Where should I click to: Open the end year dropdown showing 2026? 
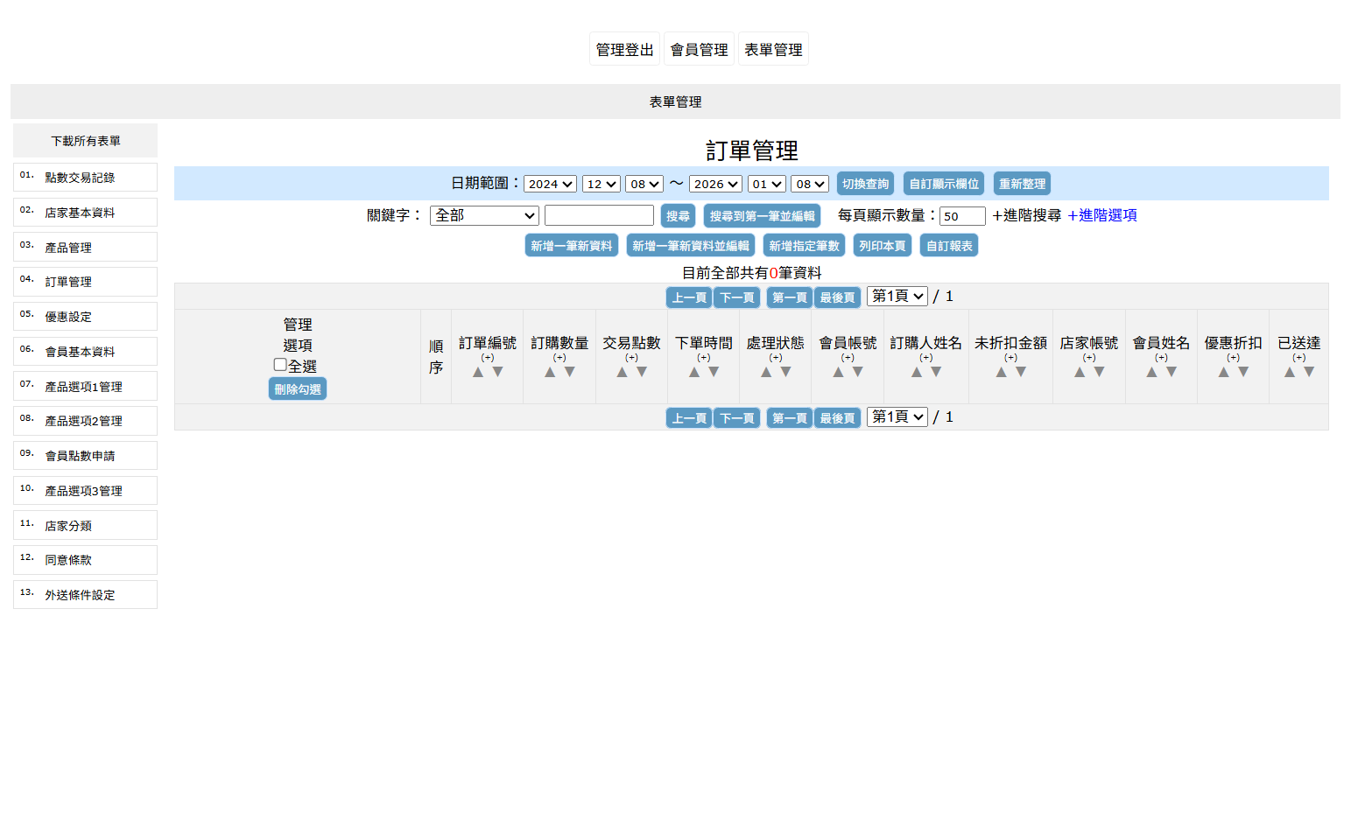click(x=715, y=184)
